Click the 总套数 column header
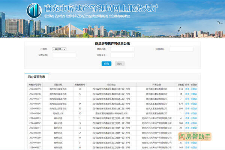Viewport: 225px width, 150px height. coord(181,85)
